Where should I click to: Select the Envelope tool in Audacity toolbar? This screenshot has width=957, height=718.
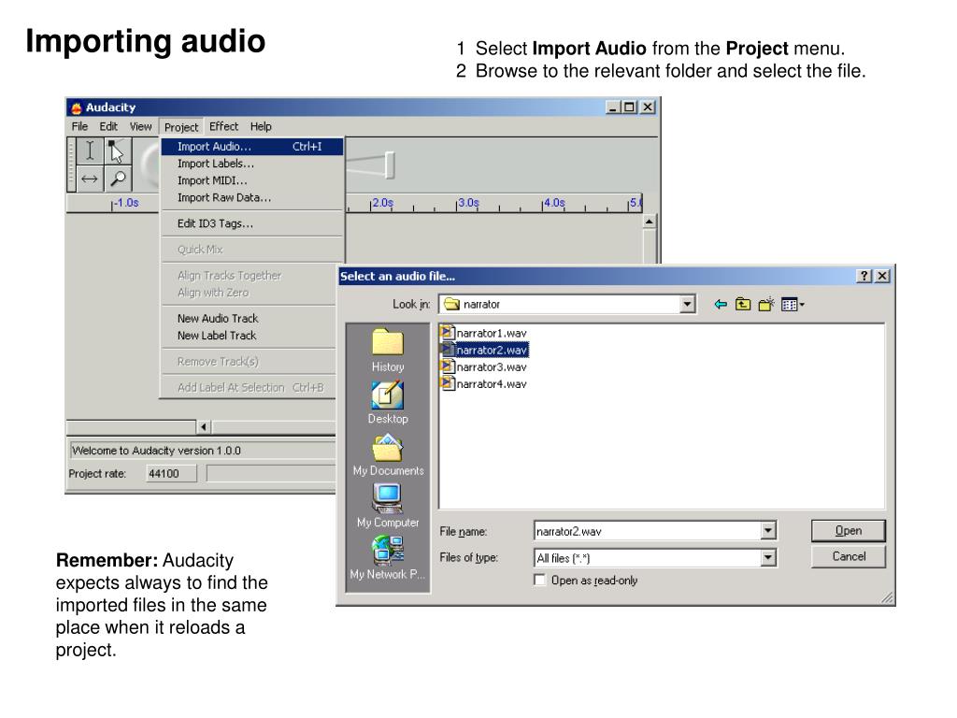click(117, 151)
